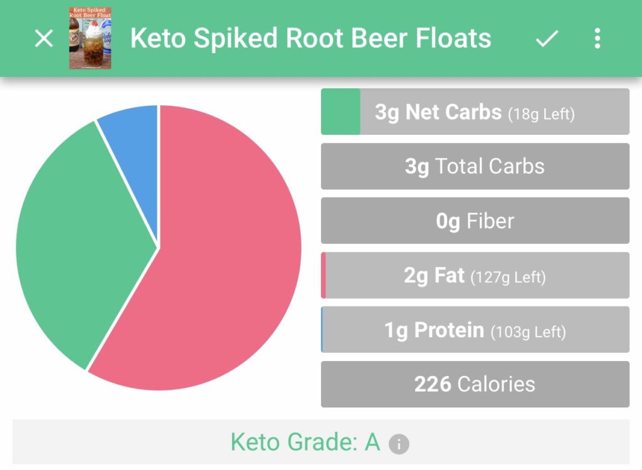Screen dimensions: 642x470
Task: Tap the 18g Left remaining carbs text
Action: tap(542, 114)
